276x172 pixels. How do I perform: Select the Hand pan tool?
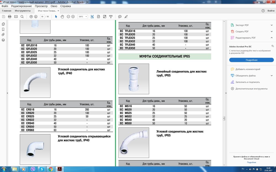coord(62,17)
